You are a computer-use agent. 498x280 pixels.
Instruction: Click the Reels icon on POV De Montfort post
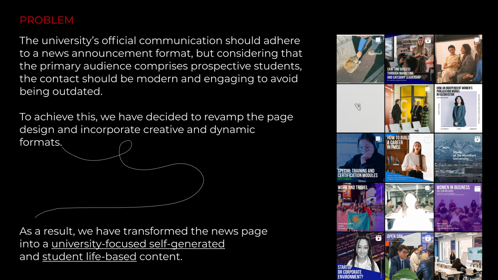477,139
